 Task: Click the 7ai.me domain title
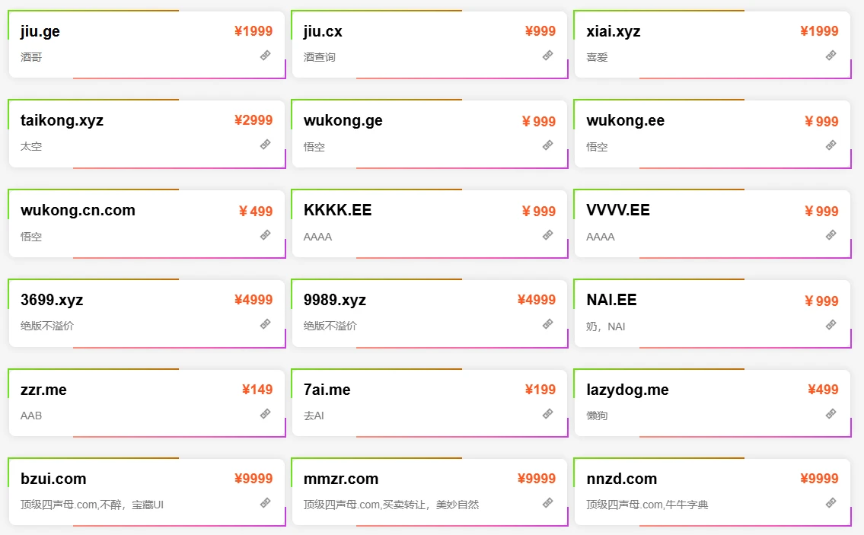tap(327, 390)
